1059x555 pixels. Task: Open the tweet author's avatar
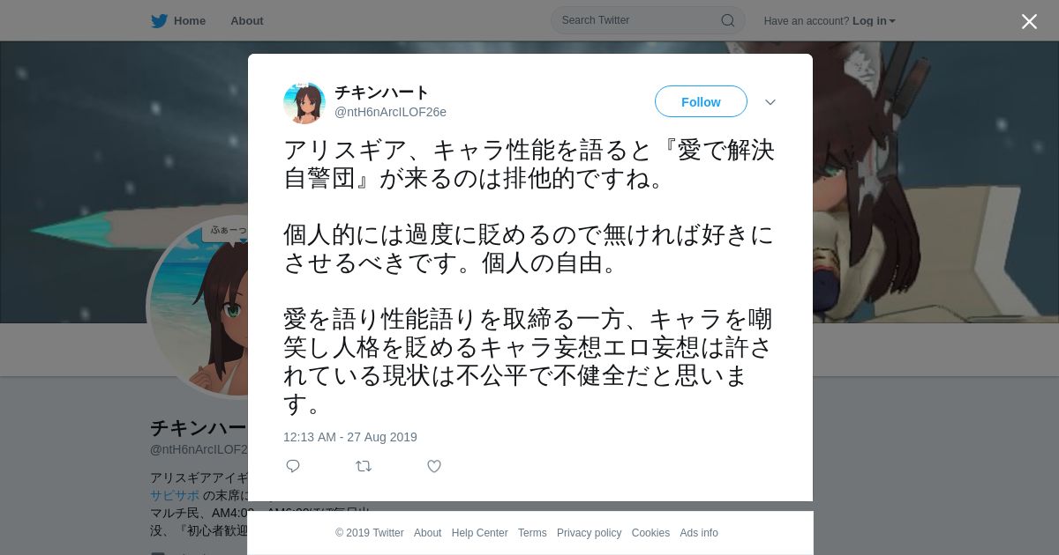[304, 103]
